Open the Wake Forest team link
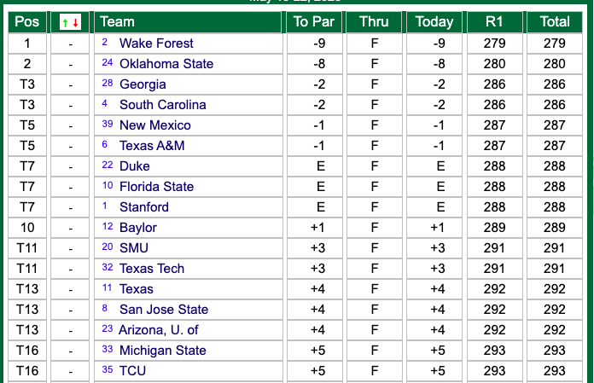 click(x=156, y=44)
